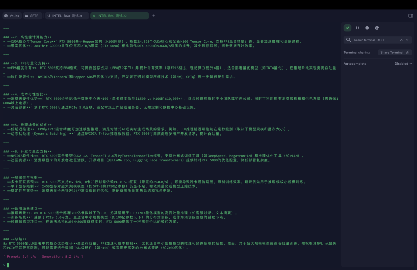417x270 pixels.
Task: Select the INTEL-B60-测试02 tab label
Action: point(112,16)
